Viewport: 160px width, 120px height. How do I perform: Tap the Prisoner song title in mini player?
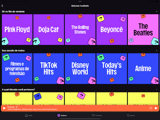11,107
